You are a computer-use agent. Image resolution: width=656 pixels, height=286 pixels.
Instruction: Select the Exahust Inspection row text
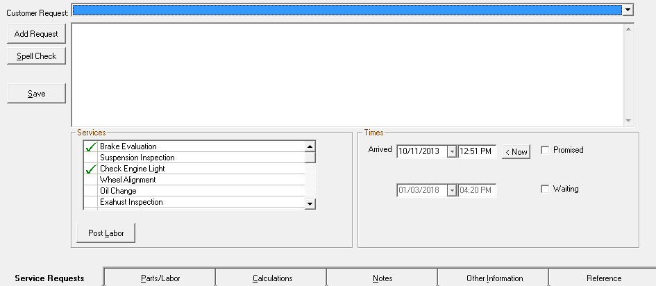pyautogui.click(x=131, y=202)
